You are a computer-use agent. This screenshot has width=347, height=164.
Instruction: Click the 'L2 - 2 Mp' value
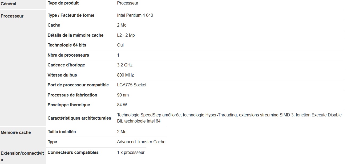coord(126,35)
